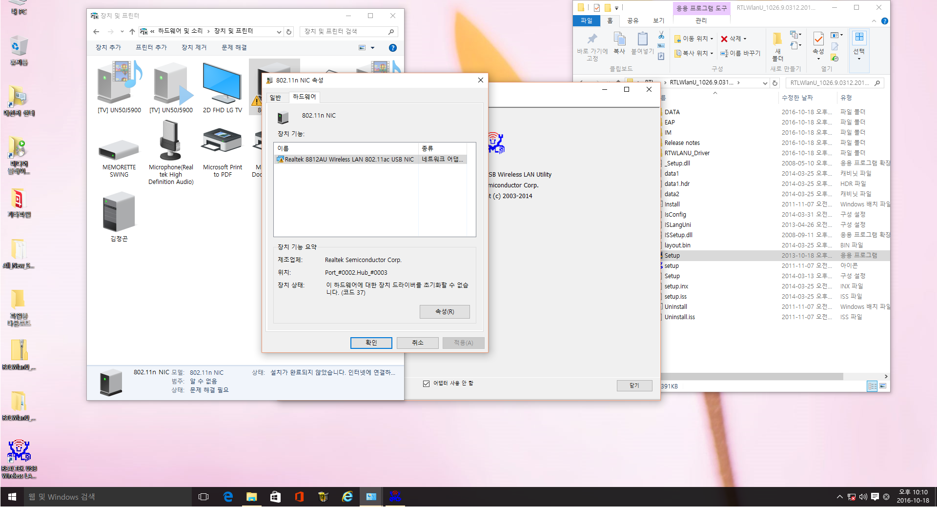Viewport: 937px width, 527px height.
Task: Click the 장치 및 프린터 검색 search field
Action: [348, 32]
